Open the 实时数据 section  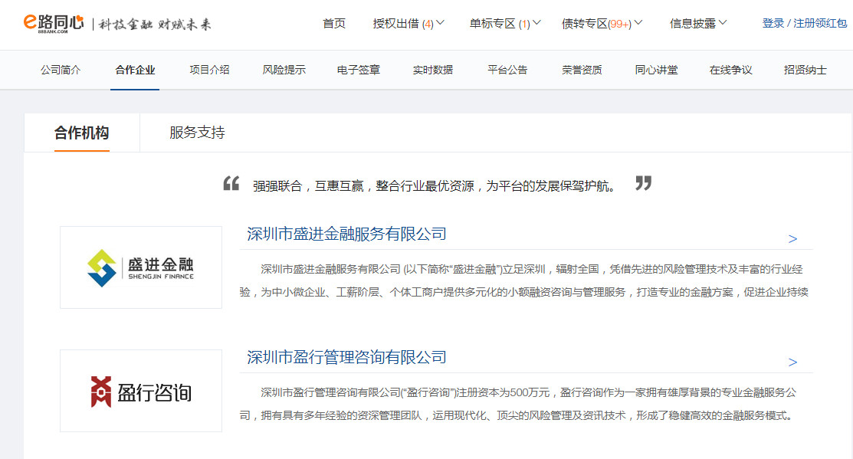pyautogui.click(x=433, y=70)
